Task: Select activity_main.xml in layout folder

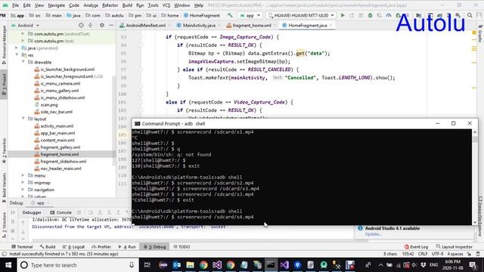Action: pos(57,126)
